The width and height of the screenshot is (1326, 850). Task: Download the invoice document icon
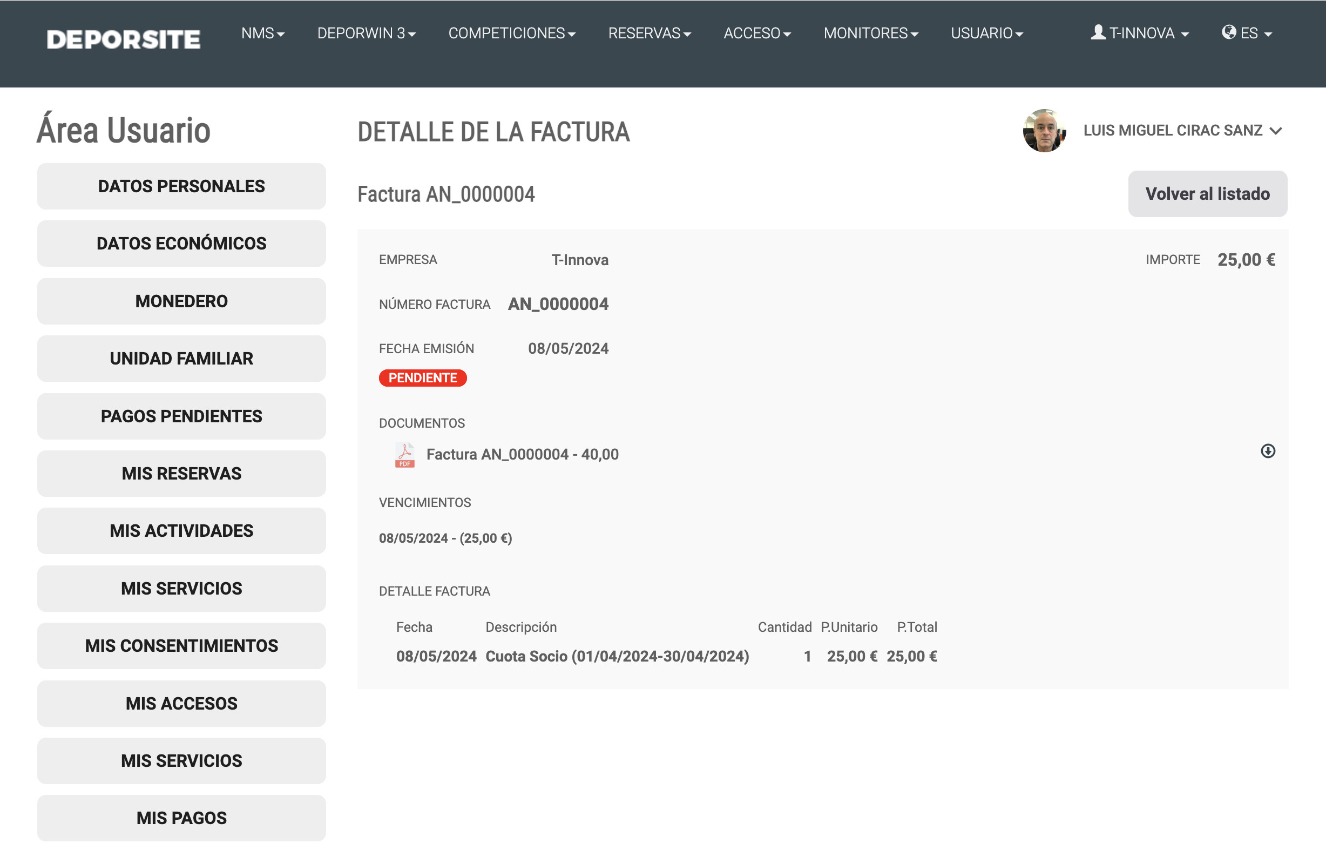(1268, 451)
